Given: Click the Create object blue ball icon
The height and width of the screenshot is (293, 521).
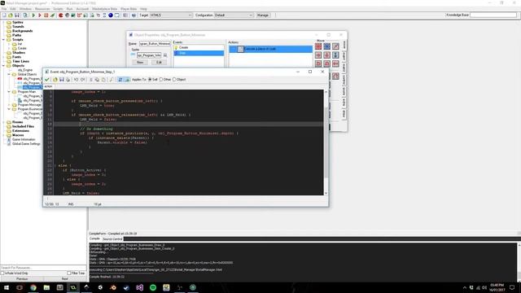Looking at the screenshot, I should pyautogui.click(x=111, y=15).
